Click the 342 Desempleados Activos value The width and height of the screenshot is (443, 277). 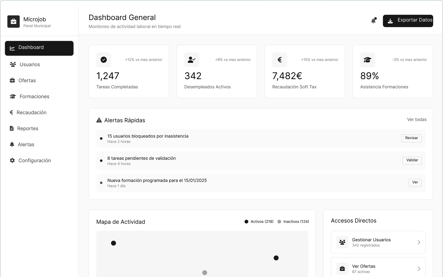(x=193, y=76)
